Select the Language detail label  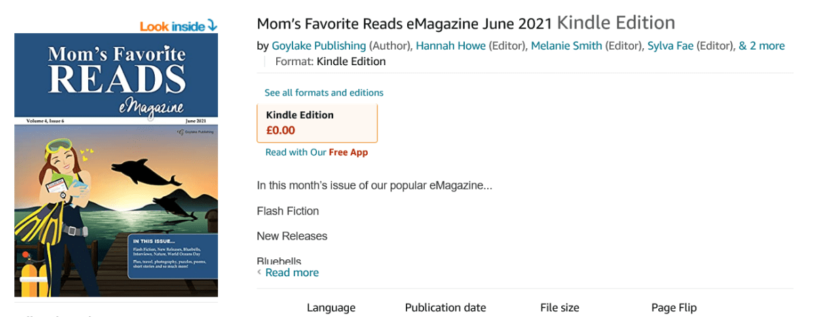tap(331, 307)
